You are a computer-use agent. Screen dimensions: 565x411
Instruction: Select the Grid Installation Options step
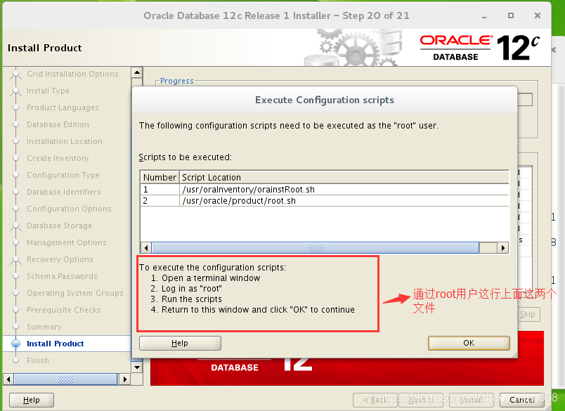(72, 74)
